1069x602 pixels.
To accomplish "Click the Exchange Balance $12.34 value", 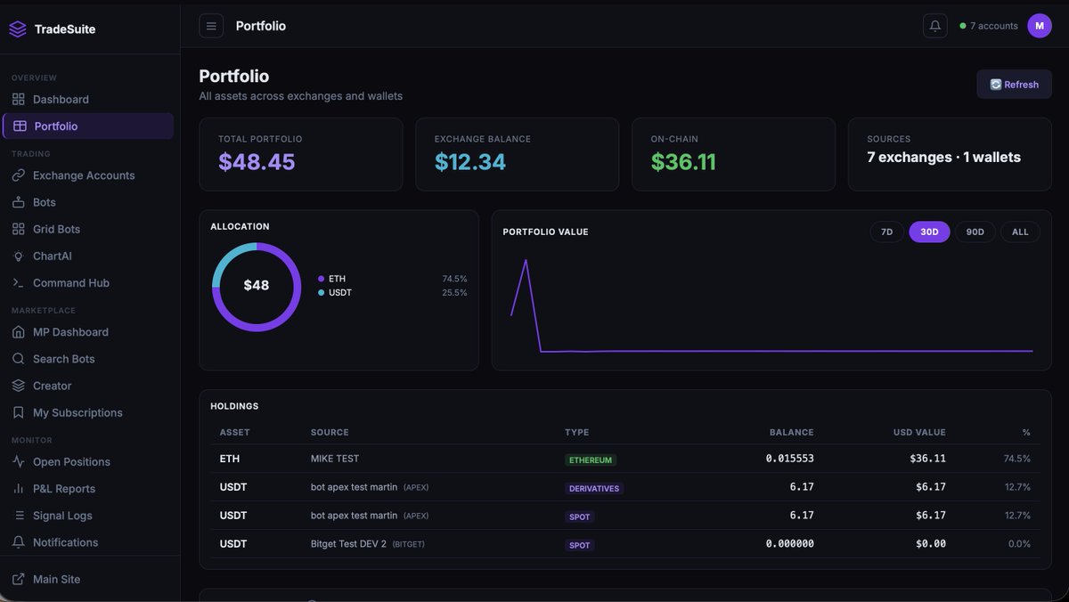I will coord(470,162).
